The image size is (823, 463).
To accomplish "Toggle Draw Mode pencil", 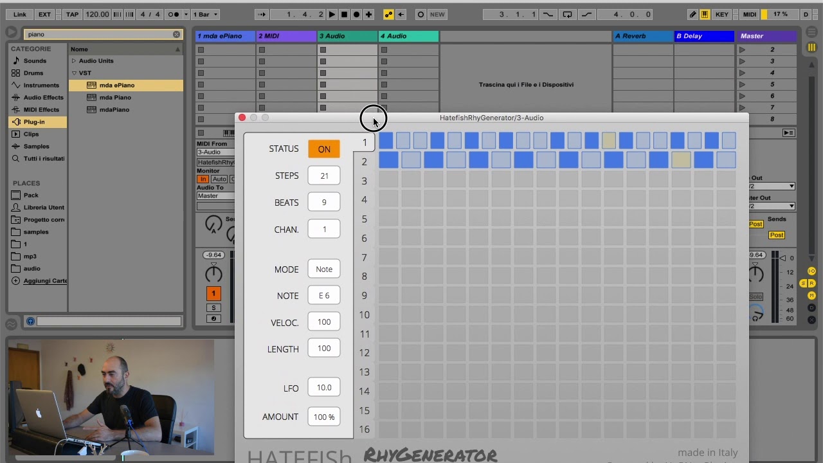I will (692, 14).
